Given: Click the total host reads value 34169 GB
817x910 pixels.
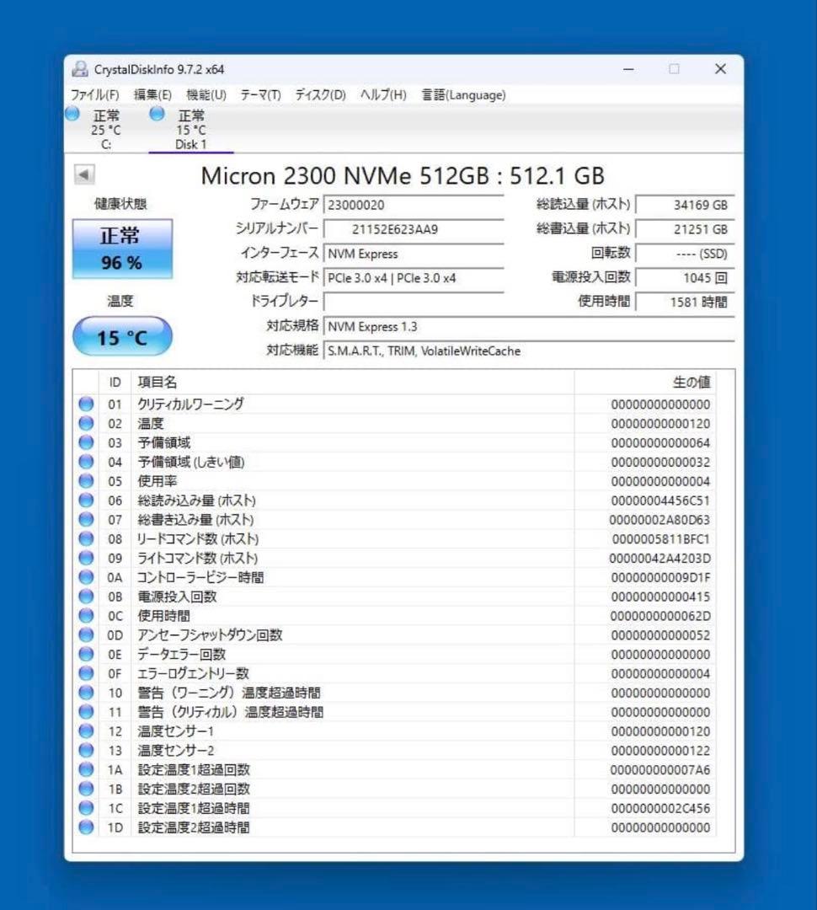Looking at the screenshot, I should [685, 205].
